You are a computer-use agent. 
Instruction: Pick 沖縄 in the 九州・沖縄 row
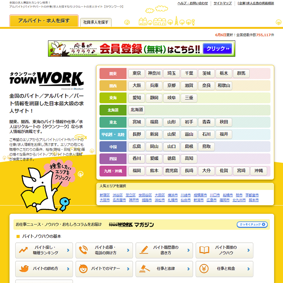259,171
